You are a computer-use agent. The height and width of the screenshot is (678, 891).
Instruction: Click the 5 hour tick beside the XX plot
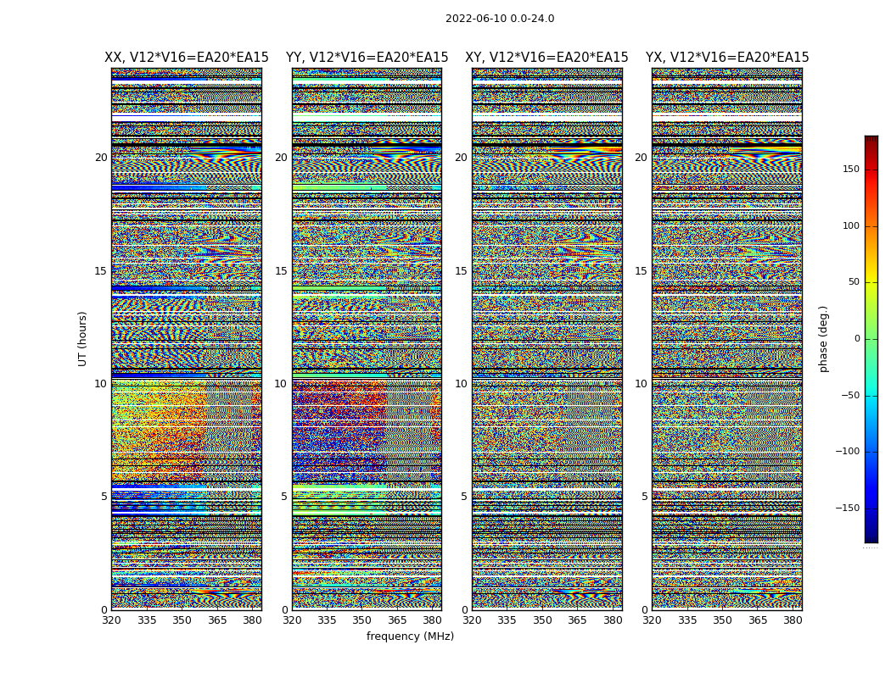click(104, 497)
